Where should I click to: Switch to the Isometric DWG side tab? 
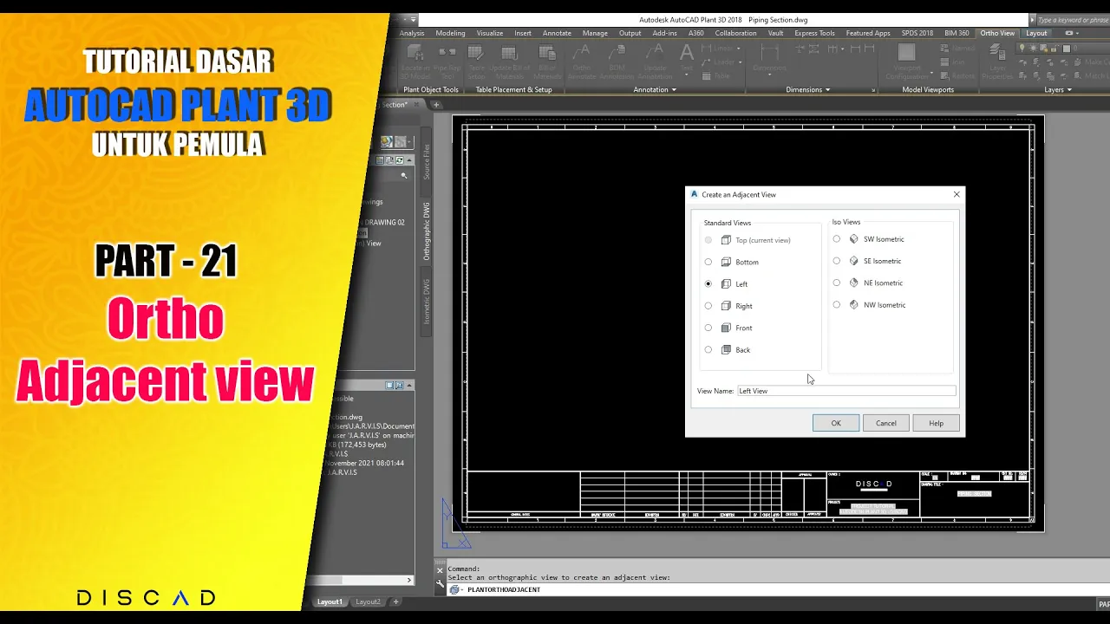click(x=426, y=301)
